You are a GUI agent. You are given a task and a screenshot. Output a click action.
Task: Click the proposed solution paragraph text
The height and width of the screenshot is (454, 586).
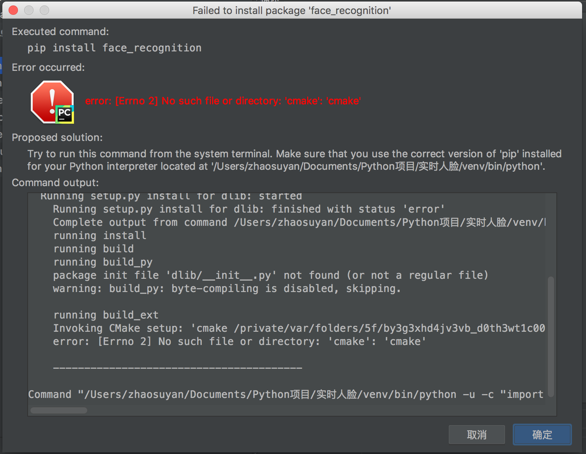[x=294, y=160]
